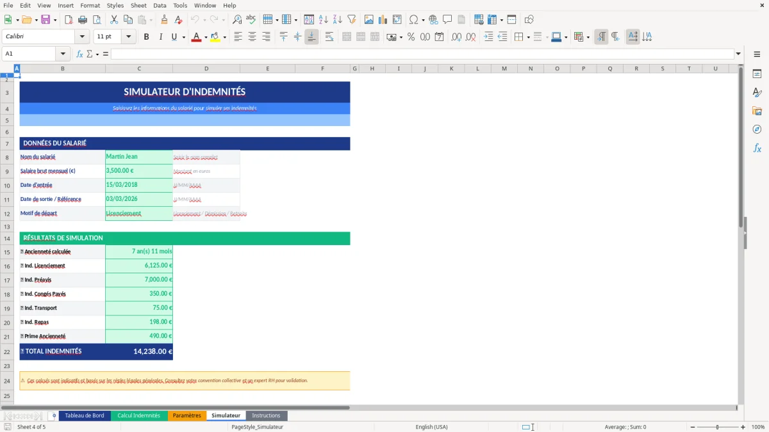Image resolution: width=769 pixels, height=432 pixels.
Task: Open the font name dropdown
Action: 81,36
